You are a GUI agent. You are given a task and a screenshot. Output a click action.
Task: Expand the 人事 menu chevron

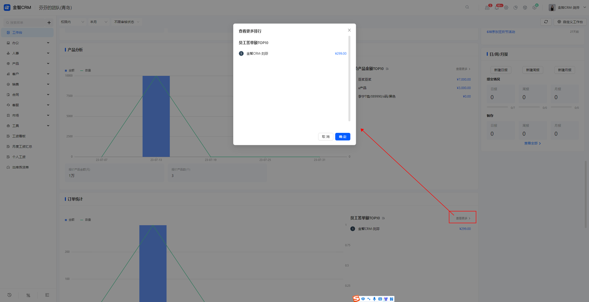coord(48,53)
